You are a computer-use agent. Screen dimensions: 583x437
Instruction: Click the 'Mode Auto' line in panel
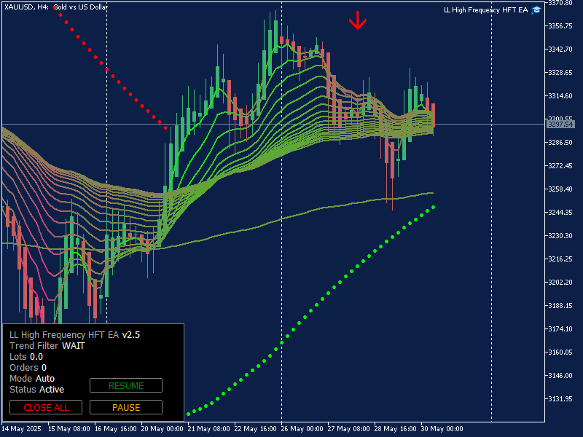click(x=32, y=378)
